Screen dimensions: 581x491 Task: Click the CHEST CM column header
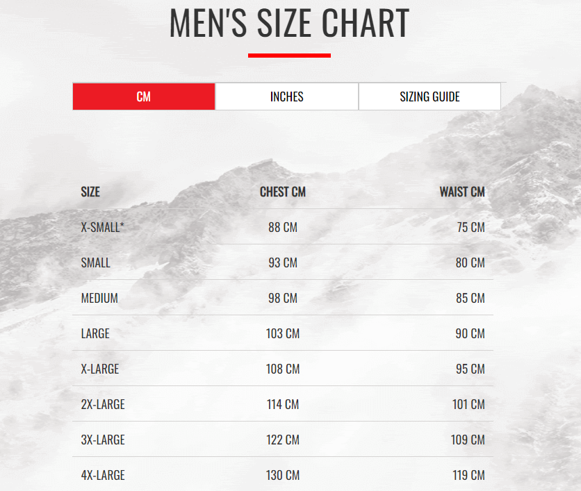[282, 192]
